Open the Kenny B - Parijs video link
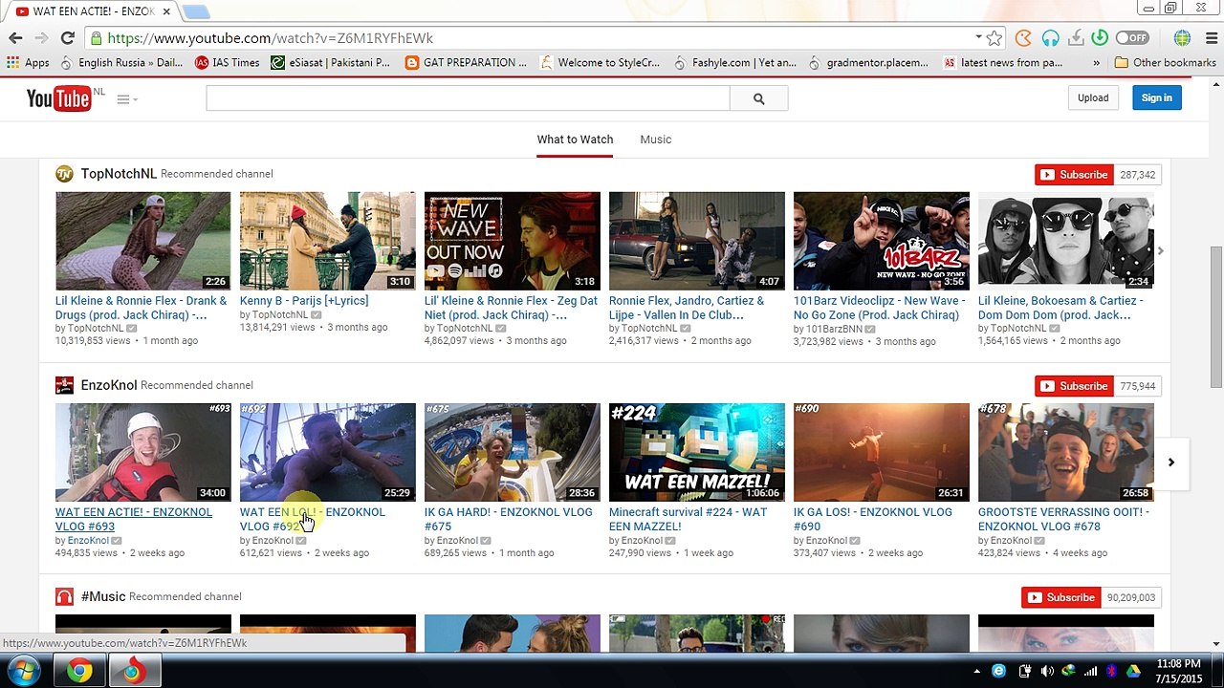This screenshot has width=1224, height=688. (x=304, y=301)
